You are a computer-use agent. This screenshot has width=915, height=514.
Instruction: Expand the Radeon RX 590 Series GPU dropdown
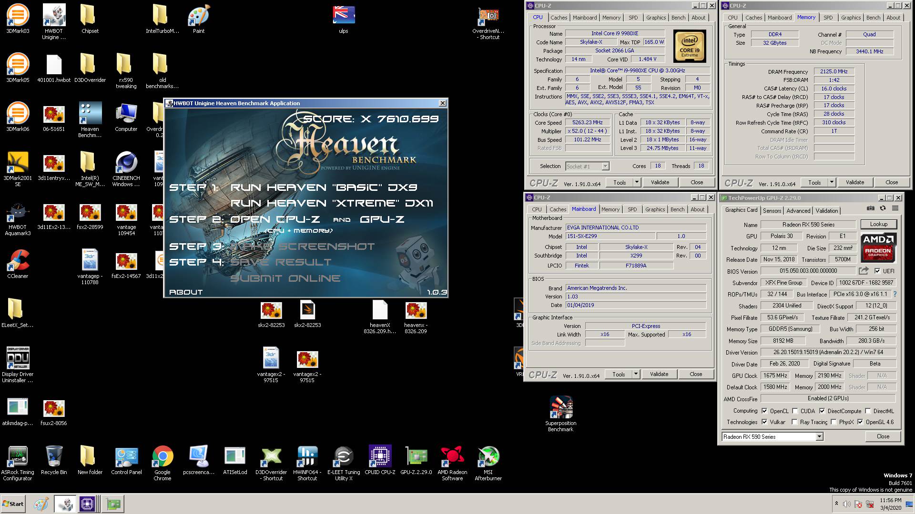click(x=819, y=436)
